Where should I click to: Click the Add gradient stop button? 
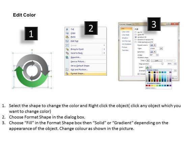[157, 61]
